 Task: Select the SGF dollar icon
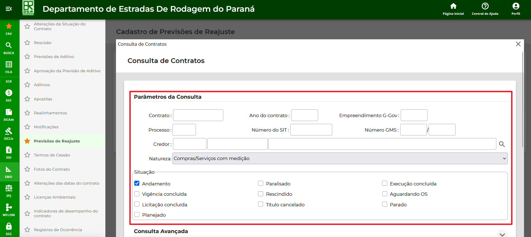coord(9,93)
